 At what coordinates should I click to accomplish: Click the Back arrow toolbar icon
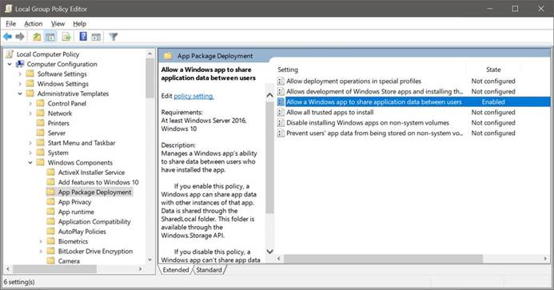(8, 37)
